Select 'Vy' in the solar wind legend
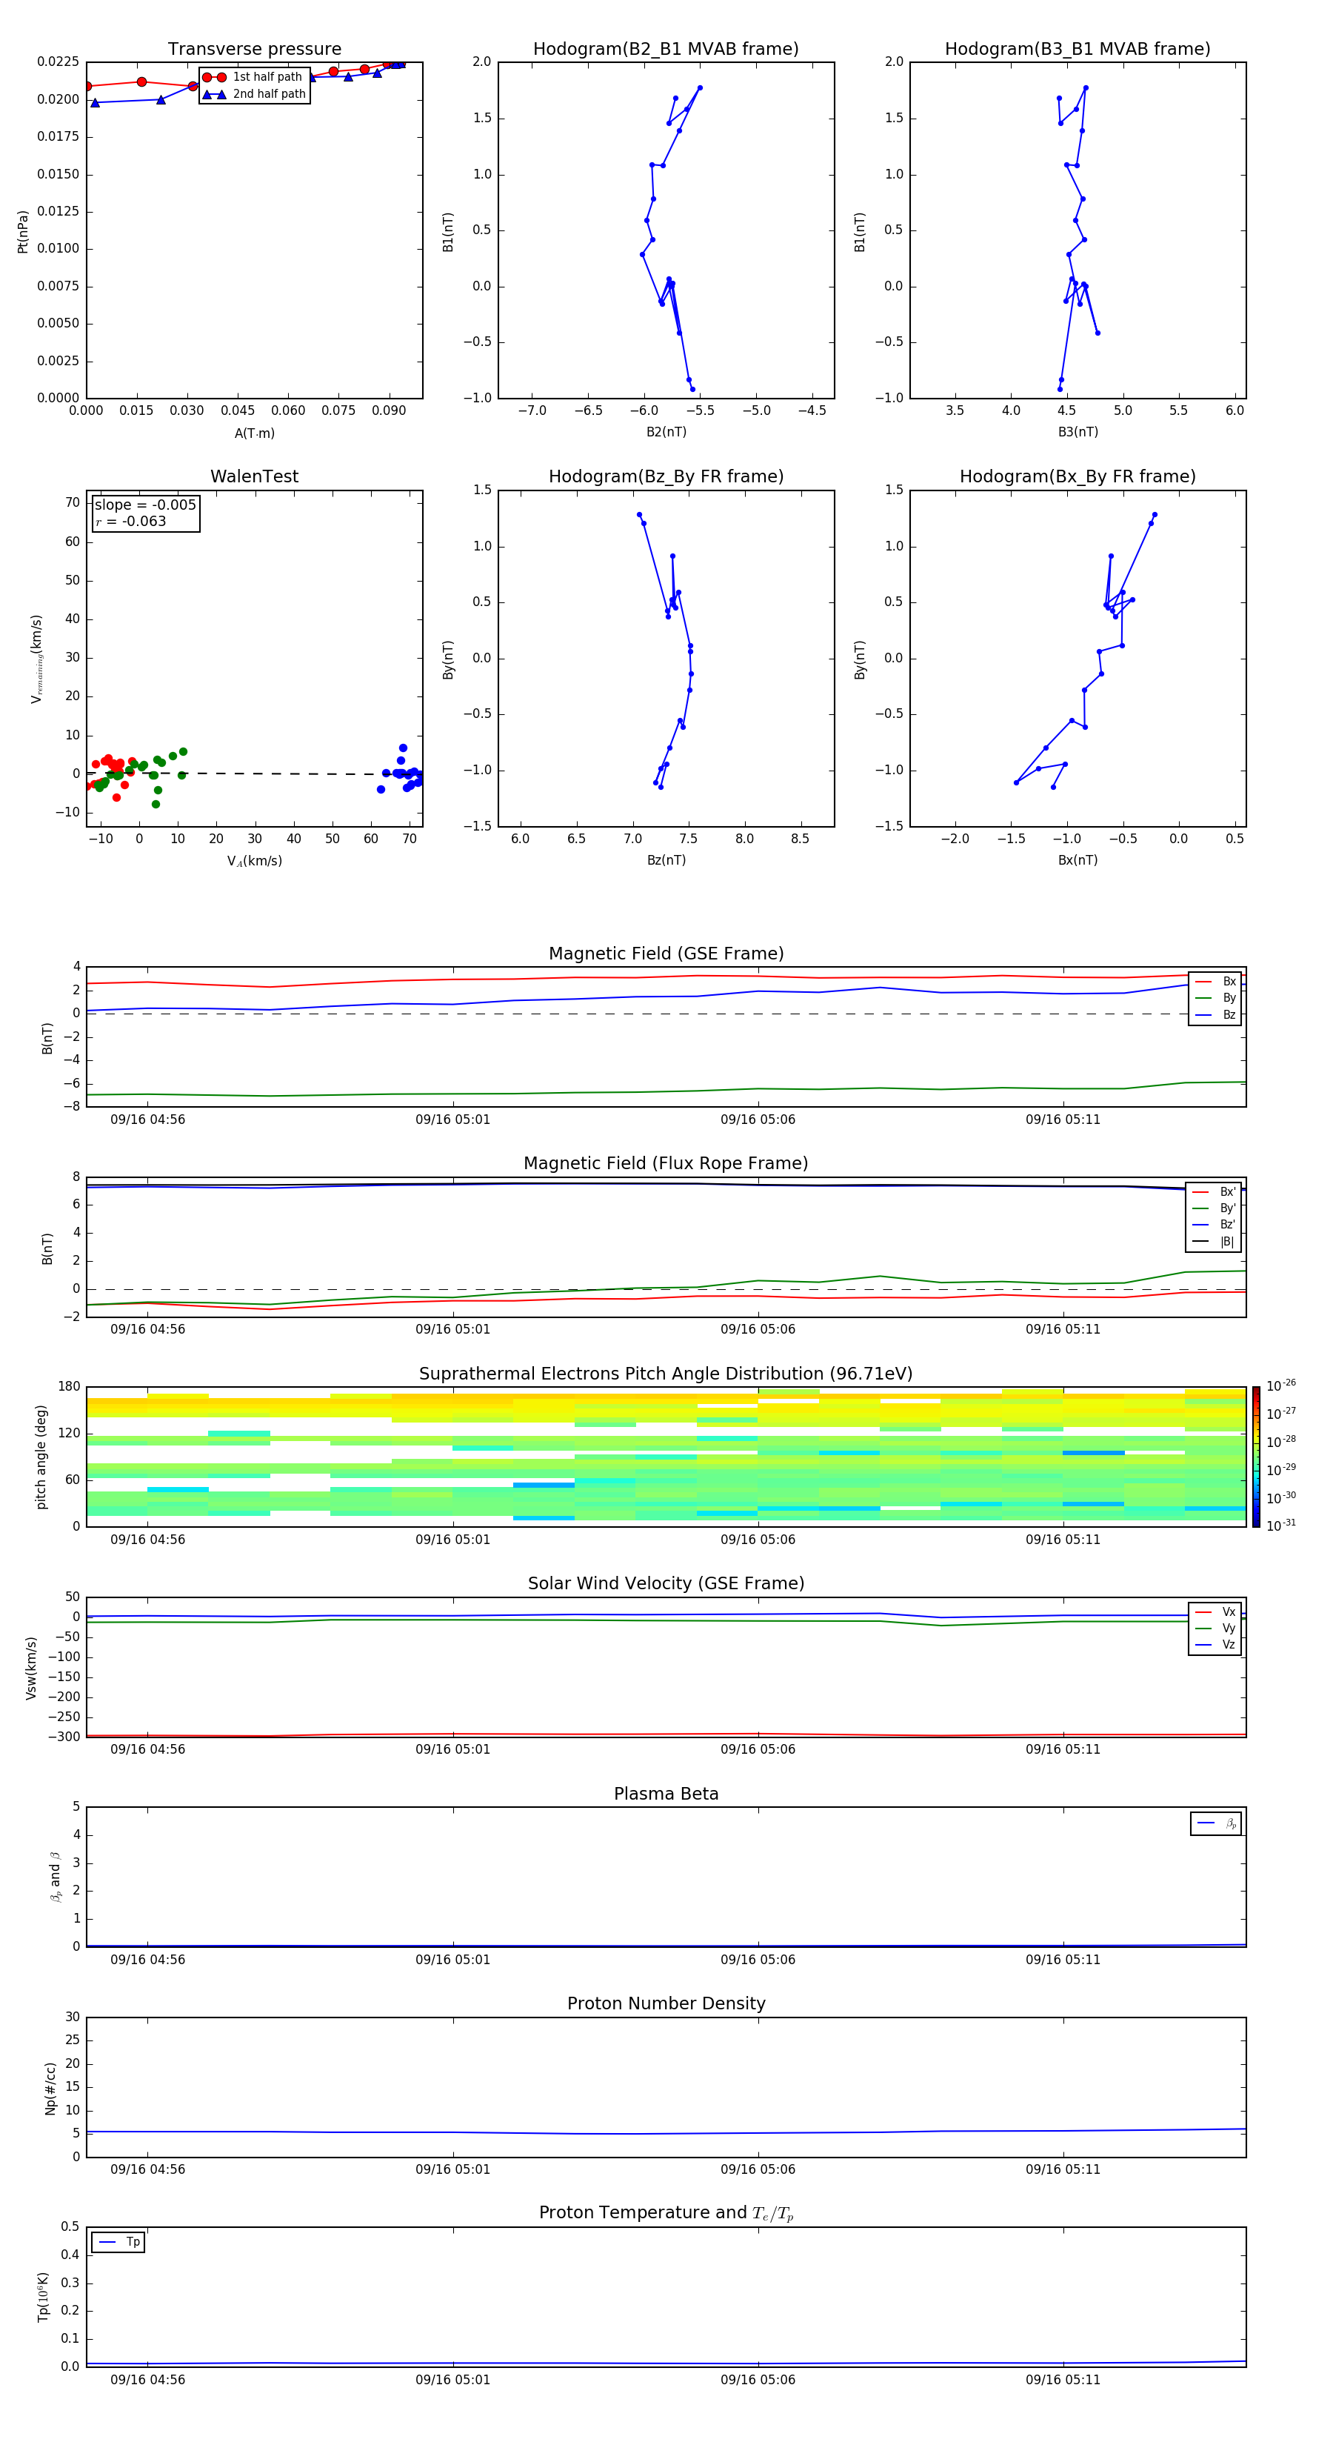Viewport: 1333px width, 2445px height. 1215,1628
